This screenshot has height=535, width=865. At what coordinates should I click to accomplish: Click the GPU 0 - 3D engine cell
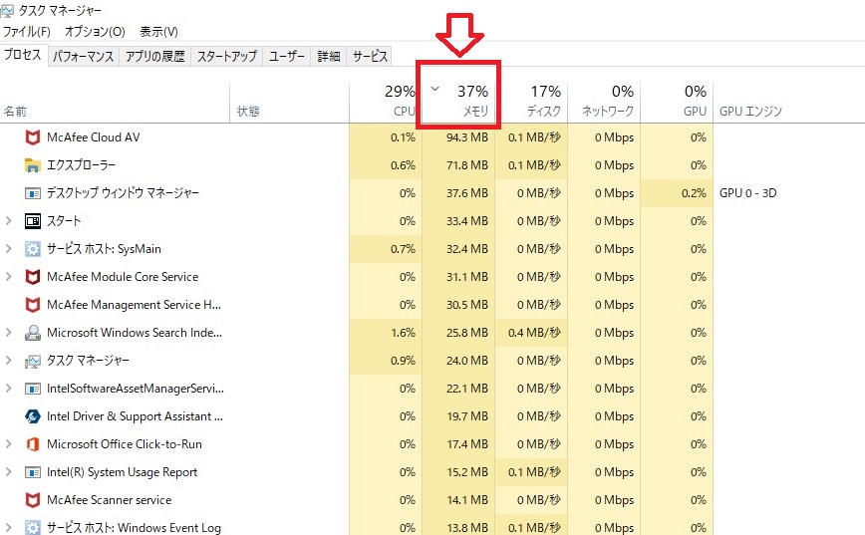[748, 193]
